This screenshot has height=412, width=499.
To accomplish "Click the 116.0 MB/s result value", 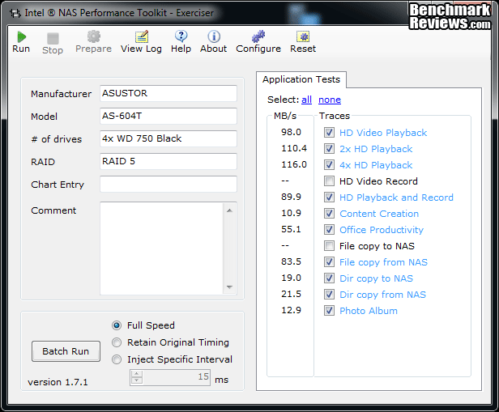I will click(294, 164).
